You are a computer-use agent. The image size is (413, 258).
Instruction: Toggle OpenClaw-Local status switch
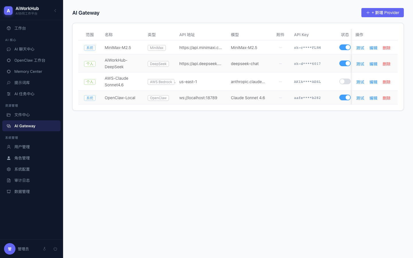point(345,97)
